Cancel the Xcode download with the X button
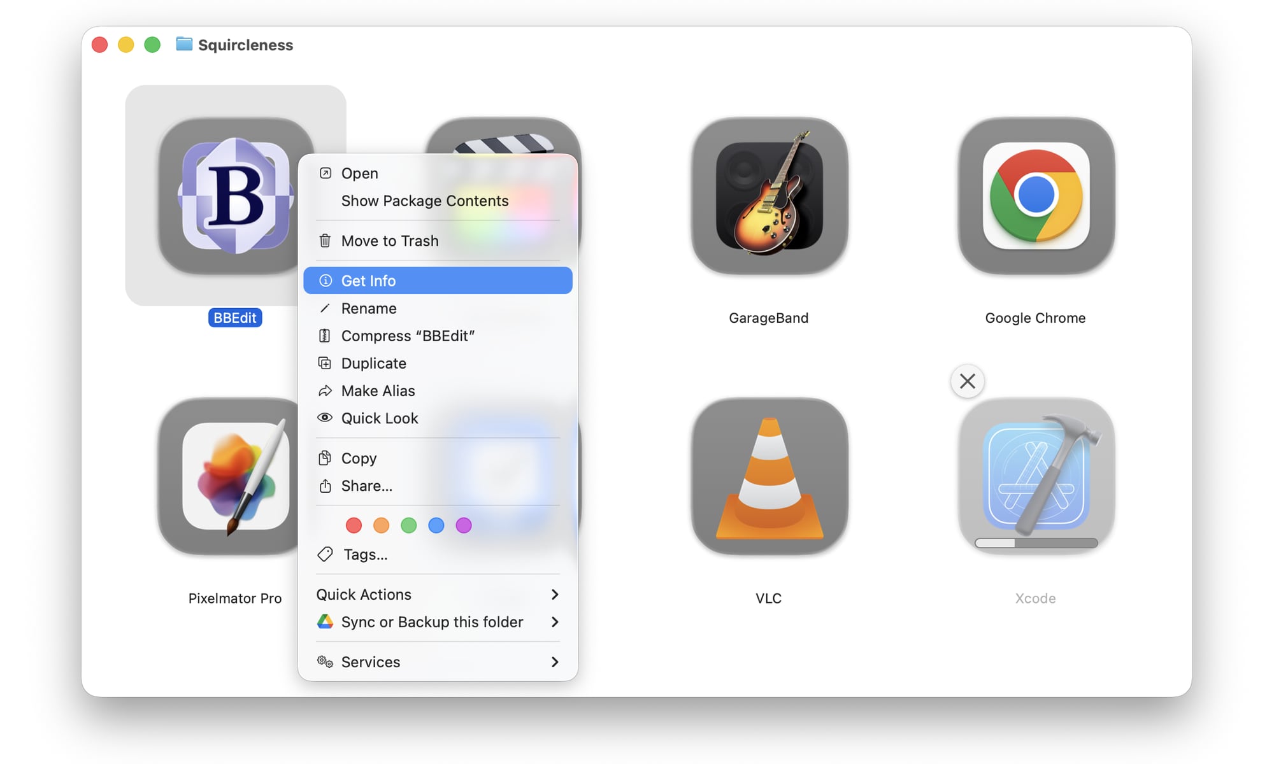 click(967, 381)
